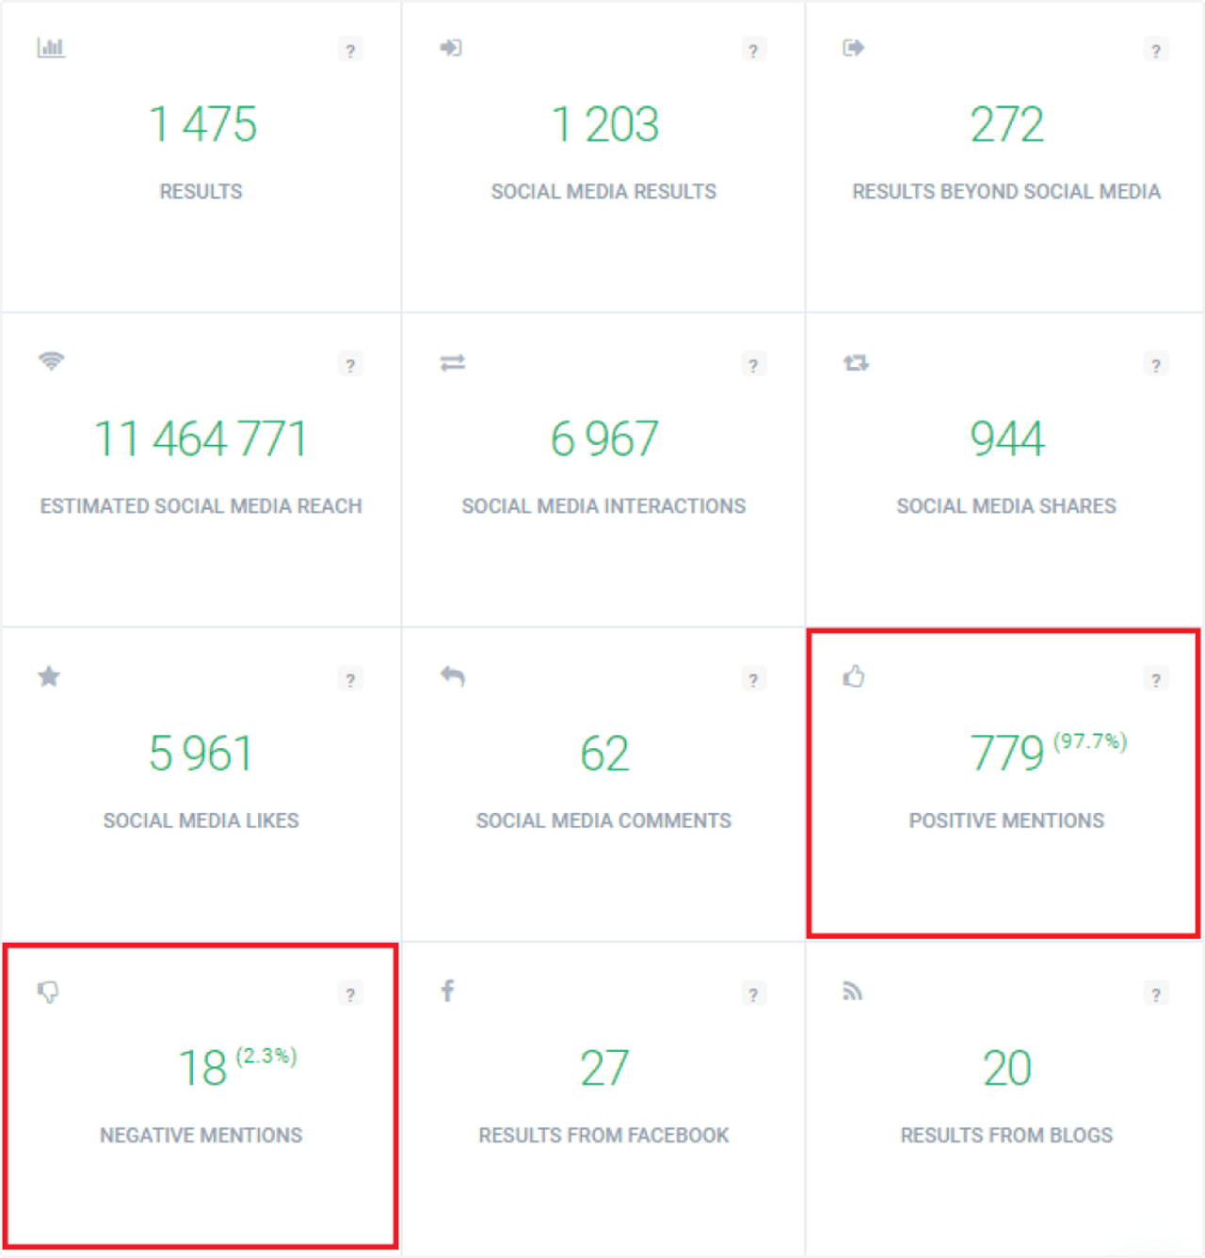Click the 1 475 results value
This screenshot has width=1205, height=1258.
point(201,124)
